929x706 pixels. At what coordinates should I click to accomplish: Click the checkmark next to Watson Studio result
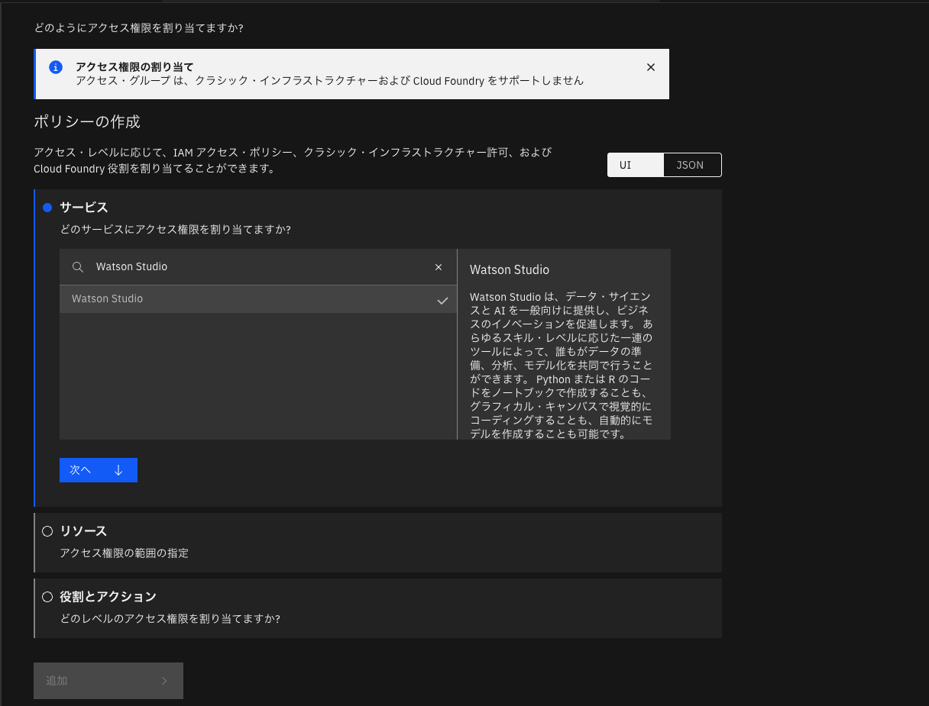tap(442, 300)
